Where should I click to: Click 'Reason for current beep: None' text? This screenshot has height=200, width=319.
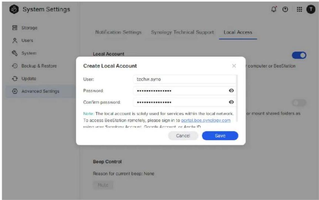[x=124, y=174]
